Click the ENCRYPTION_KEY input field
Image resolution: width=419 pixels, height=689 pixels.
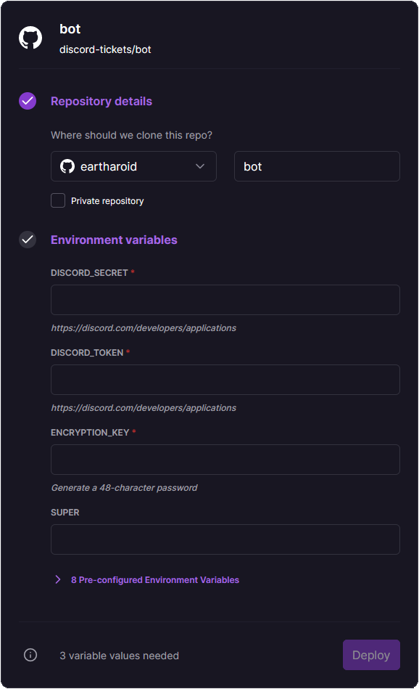[x=225, y=459]
